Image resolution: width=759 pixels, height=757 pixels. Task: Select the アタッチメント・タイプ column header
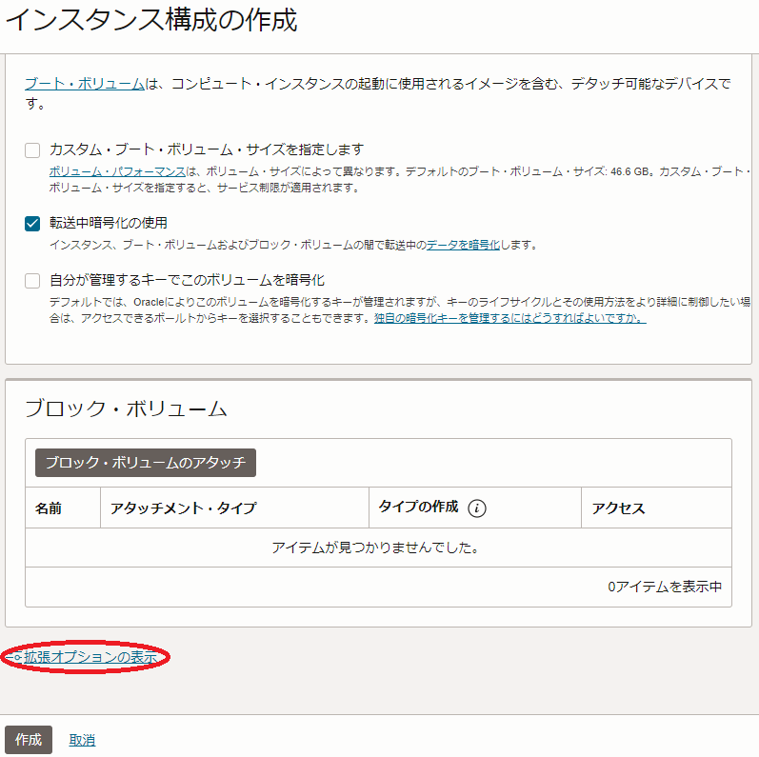pos(183,508)
